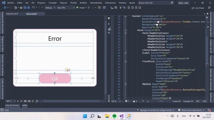Click the Live Share button
Screen dimensions: 214x120
point(198,8)
